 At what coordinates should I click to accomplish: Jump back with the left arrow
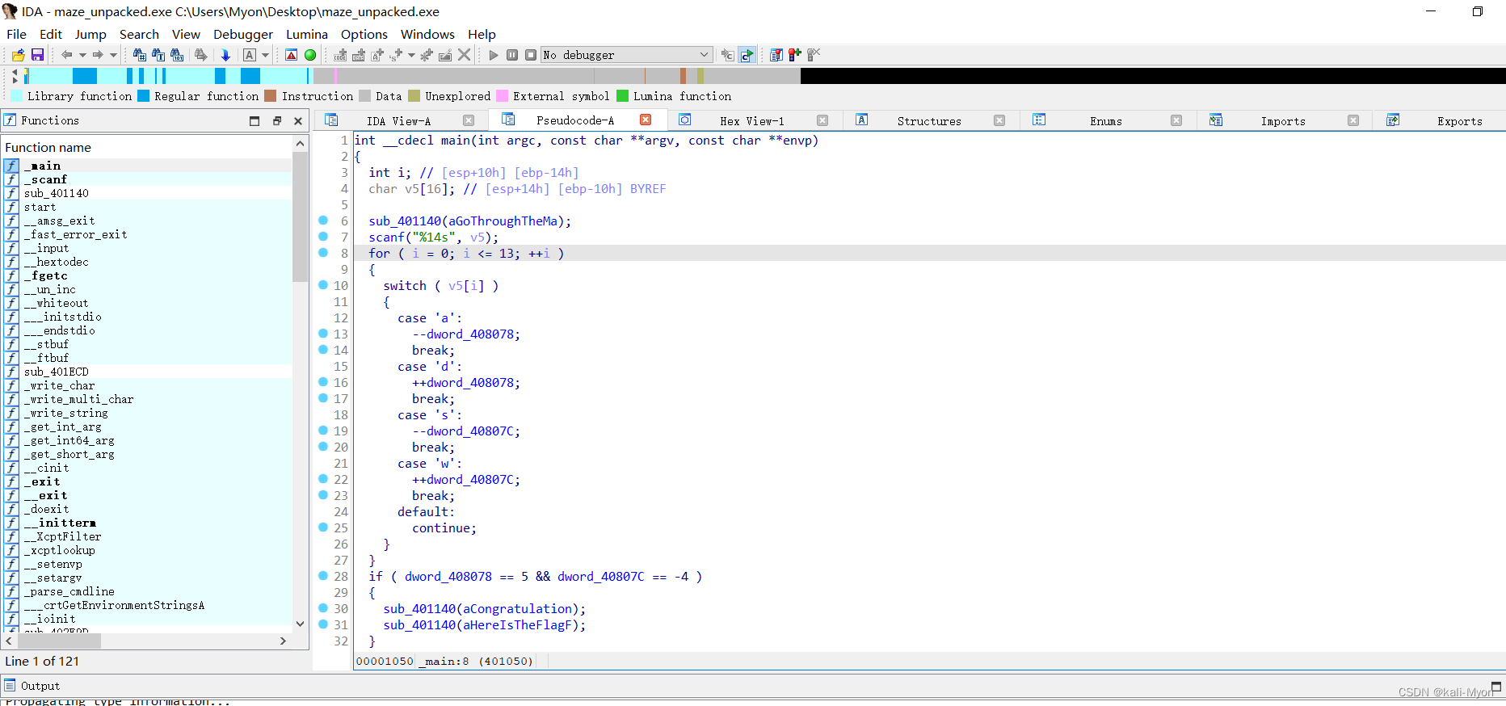pyautogui.click(x=66, y=55)
